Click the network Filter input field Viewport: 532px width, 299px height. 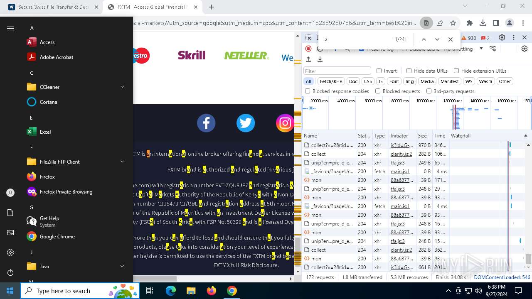coord(337,71)
